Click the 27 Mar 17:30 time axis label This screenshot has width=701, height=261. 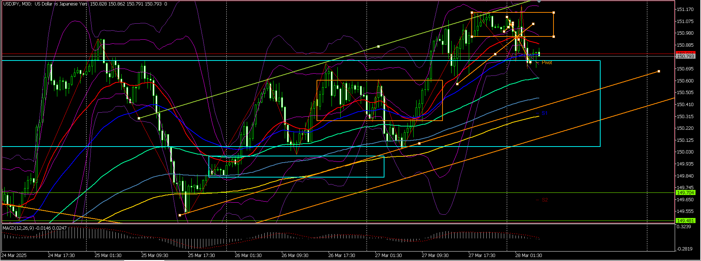(482, 255)
